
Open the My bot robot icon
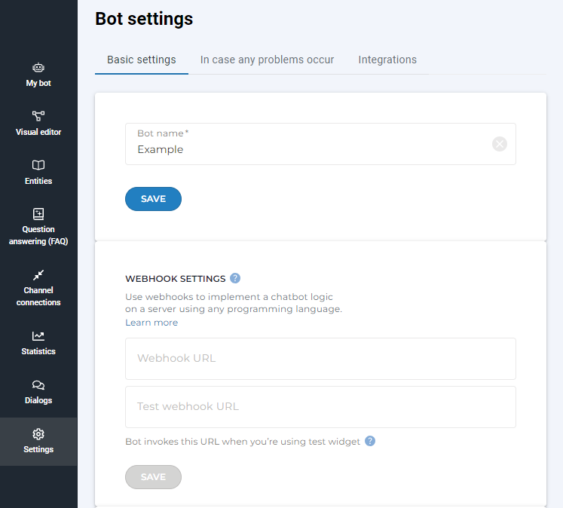click(x=38, y=67)
